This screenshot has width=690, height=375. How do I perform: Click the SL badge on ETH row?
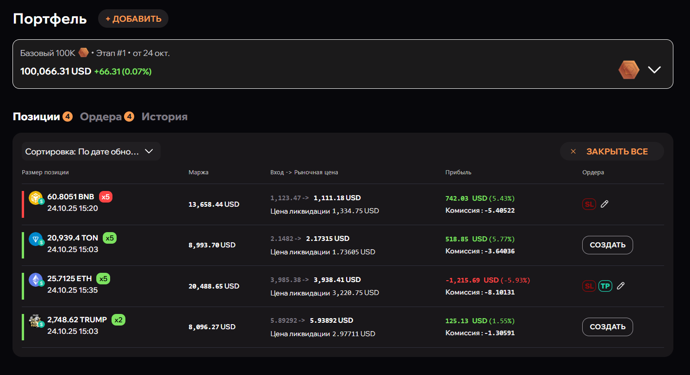pos(589,286)
